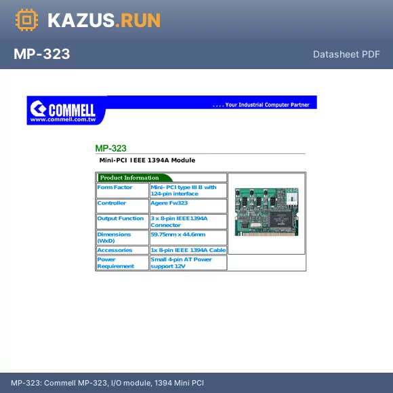Click the Output Function label cell

point(123,222)
